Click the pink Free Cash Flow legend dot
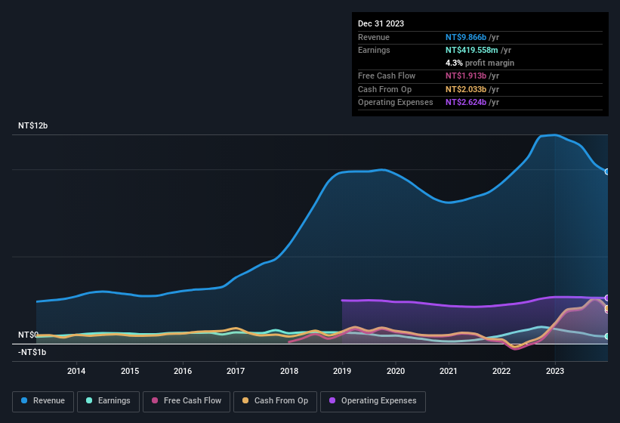Viewport: 620px width, 423px height. coord(155,401)
